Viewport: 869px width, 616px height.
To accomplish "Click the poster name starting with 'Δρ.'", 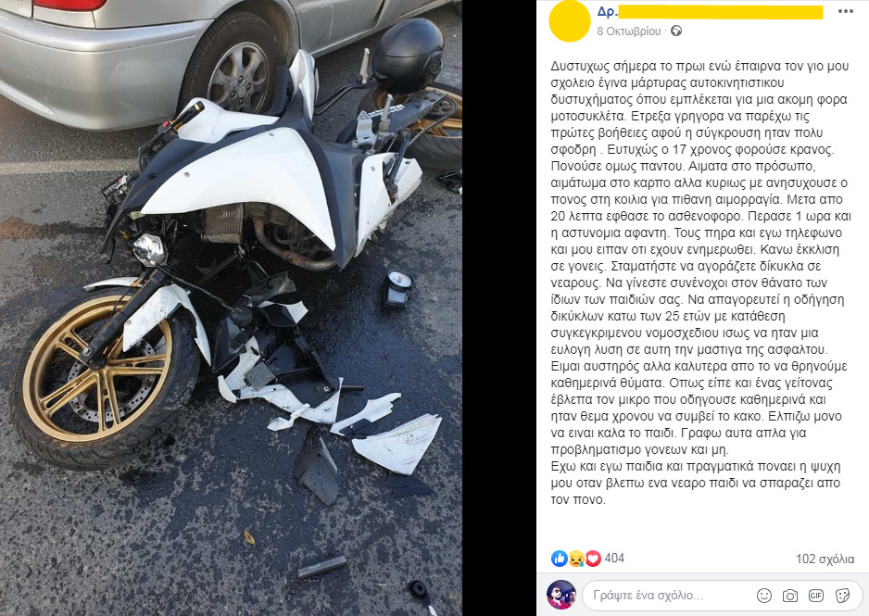I will point(711,12).
